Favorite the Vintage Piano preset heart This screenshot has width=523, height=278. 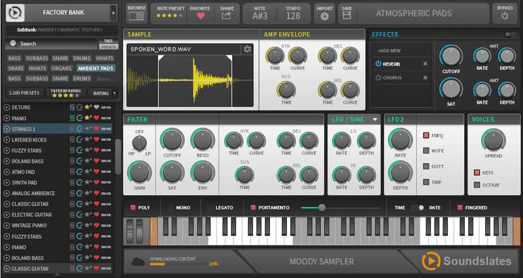(97, 225)
